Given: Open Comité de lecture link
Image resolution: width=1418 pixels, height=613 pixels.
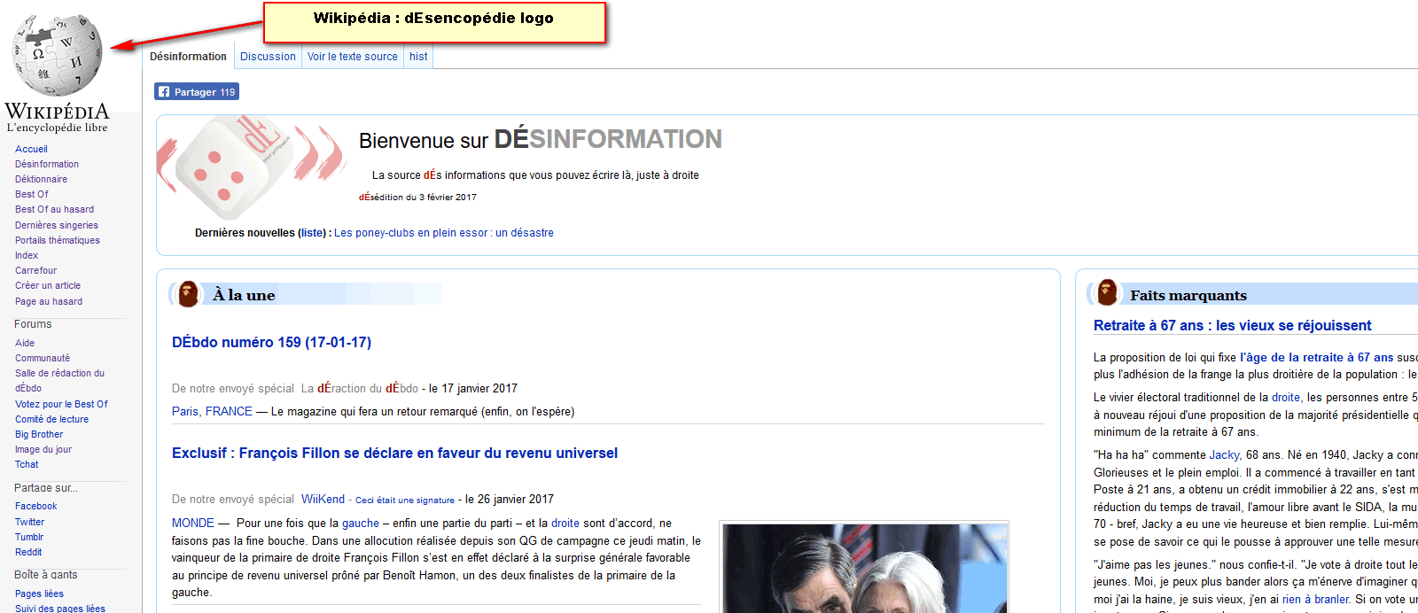Looking at the screenshot, I should click(x=51, y=419).
